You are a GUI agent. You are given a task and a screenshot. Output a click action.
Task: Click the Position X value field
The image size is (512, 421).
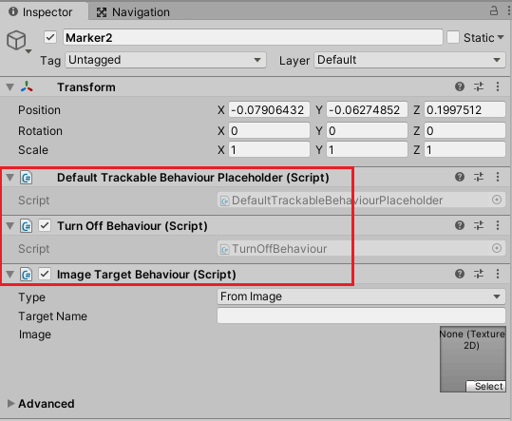tap(269, 109)
